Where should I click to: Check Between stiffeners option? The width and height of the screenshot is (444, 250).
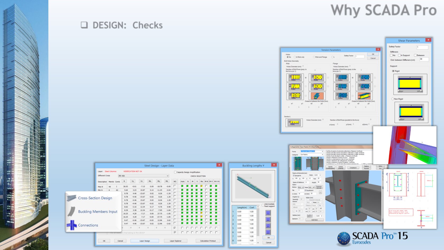point(415,55)
